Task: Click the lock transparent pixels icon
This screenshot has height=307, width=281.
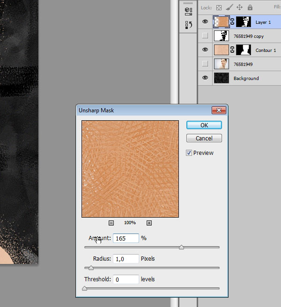Action: (219, 7)
